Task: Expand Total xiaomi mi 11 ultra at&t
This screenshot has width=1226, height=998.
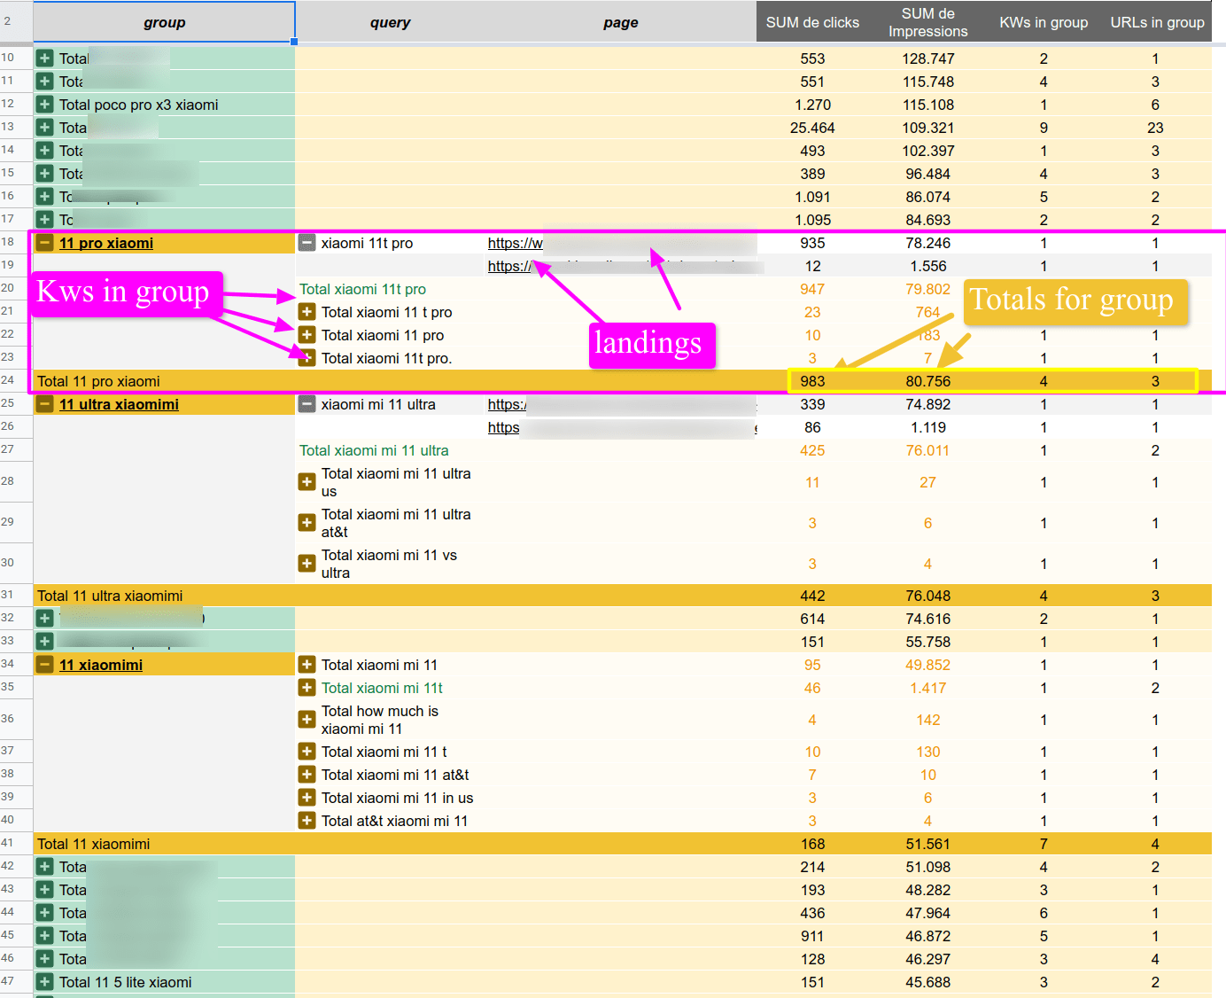Action: (x=307, y=523)
